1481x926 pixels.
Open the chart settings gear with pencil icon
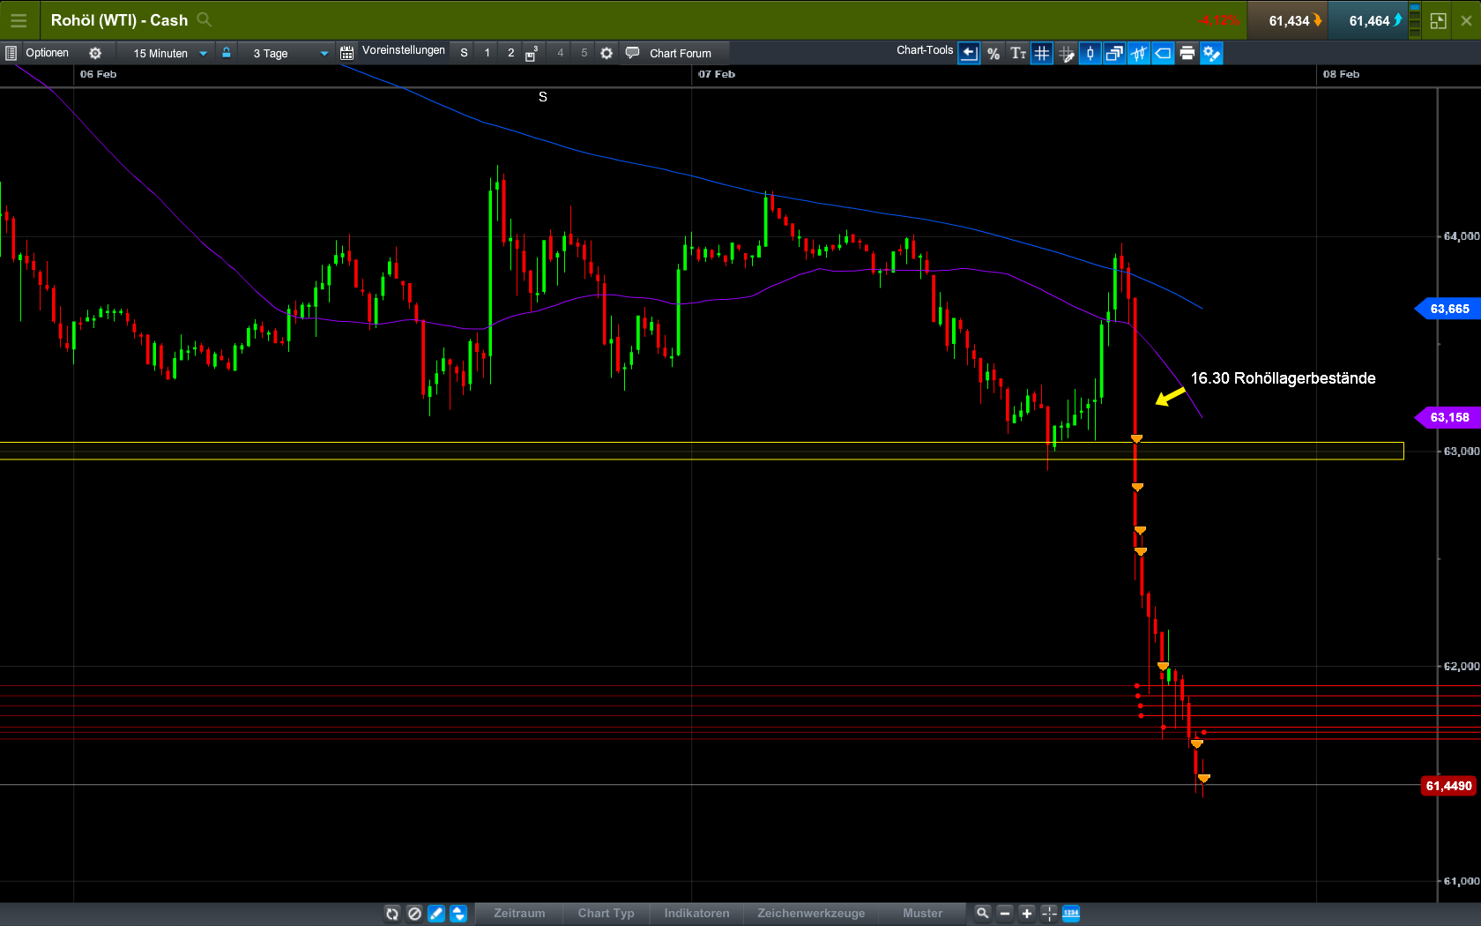pos(1212,53)
